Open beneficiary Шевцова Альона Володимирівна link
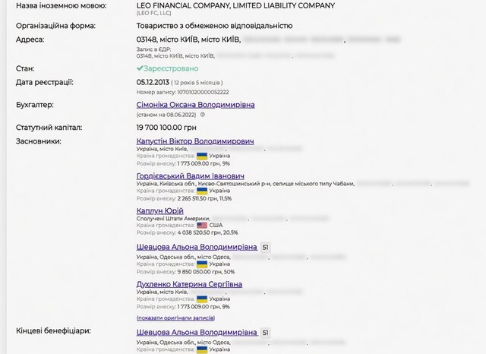This screenshot has height=354, width=486. click(x=197, y=332)
